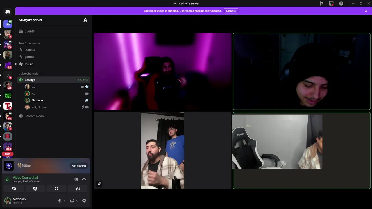The height and width of the screenshot is (209, 372).
Task: Open headphone output options arrow
Action: [x=77, y=201]
